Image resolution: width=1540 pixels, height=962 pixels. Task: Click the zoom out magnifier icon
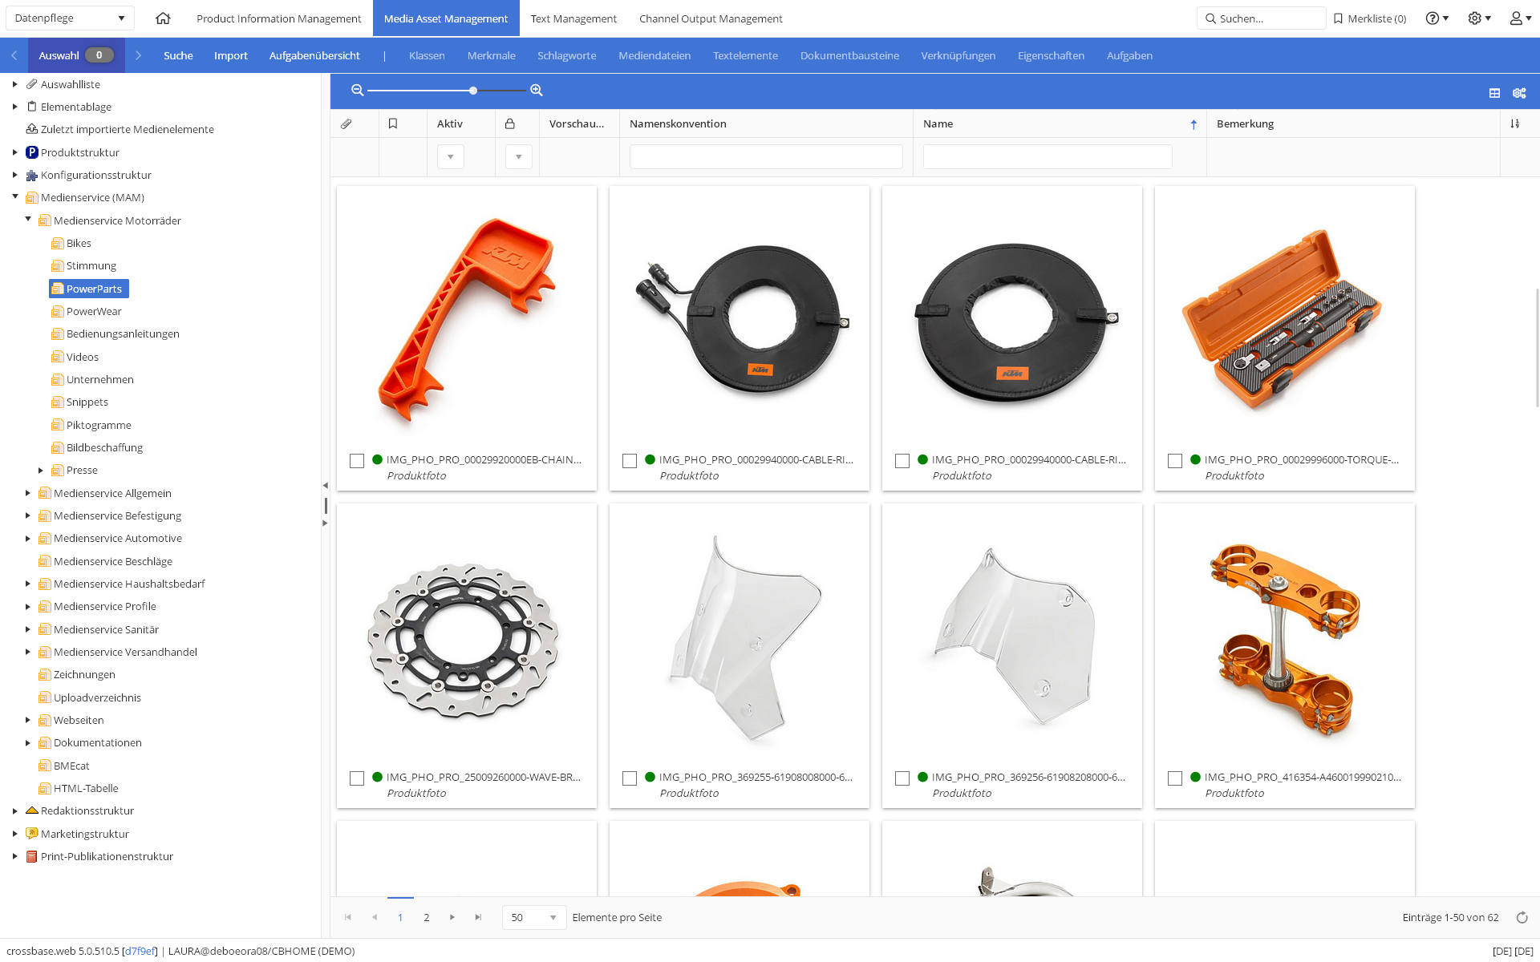[x=358, y=91]
